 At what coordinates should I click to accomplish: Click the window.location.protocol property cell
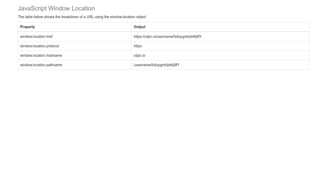[x=40, y=46]
